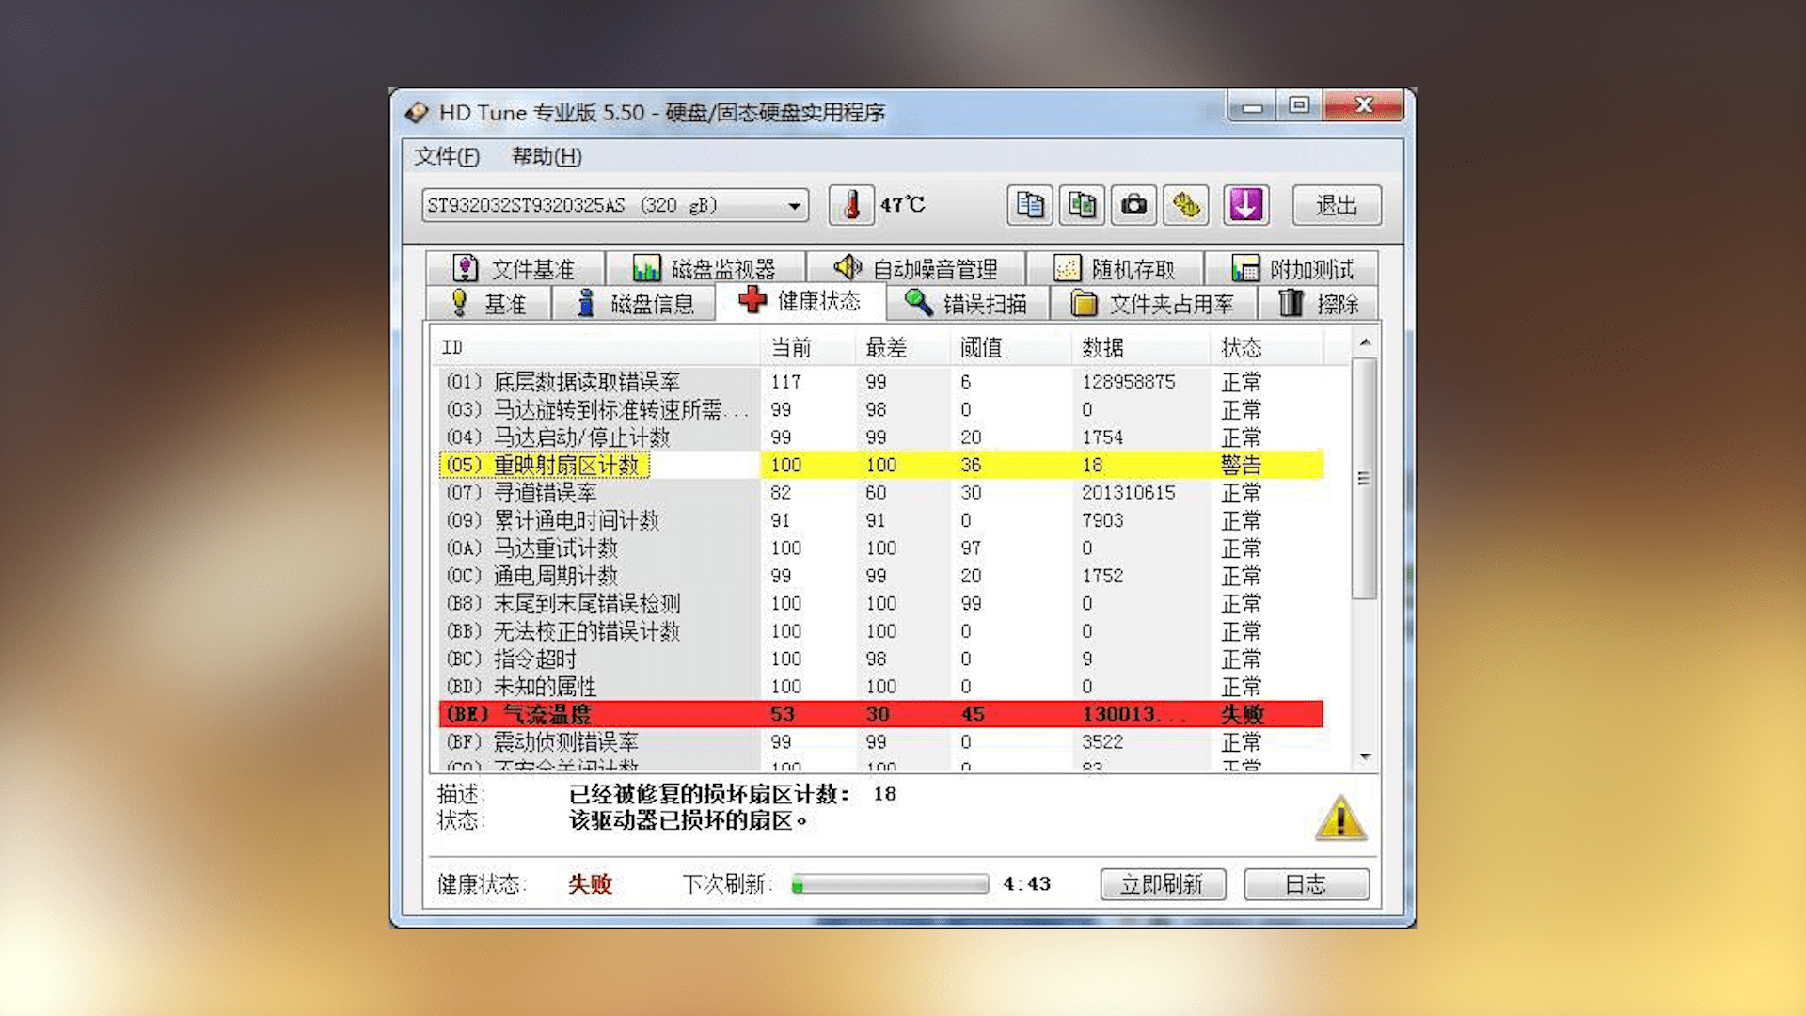
Task: Select row (03) 马达旋转到标准转速所需
Action: pyautogui.click(x=881, y=409)
